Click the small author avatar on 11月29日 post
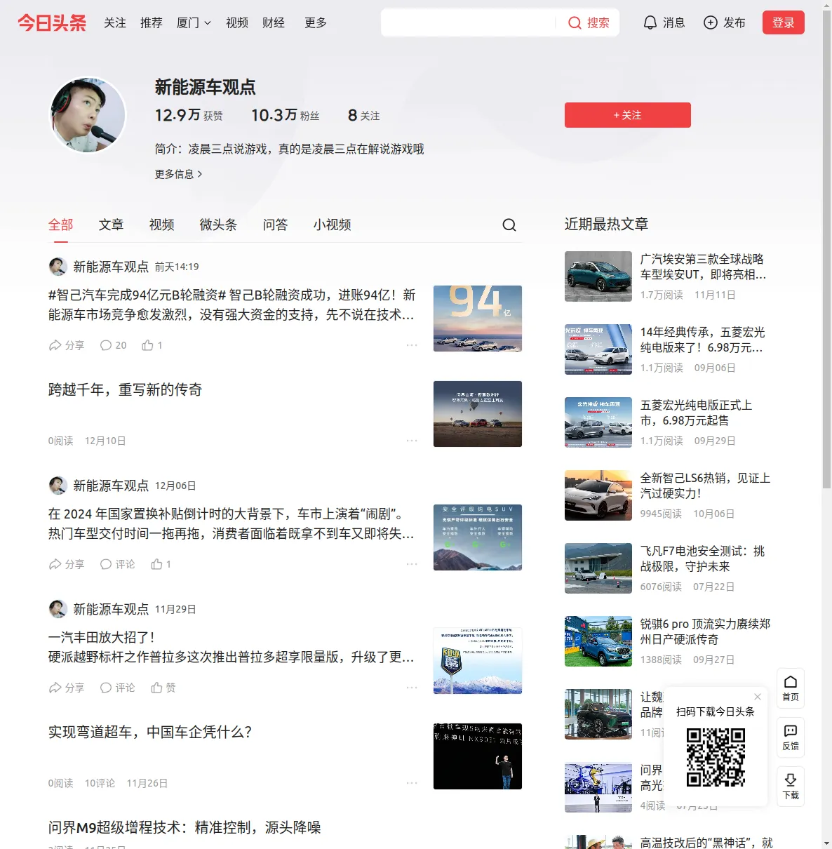The width and height of the screenshot is (832, 849). [x=58, y=609]
